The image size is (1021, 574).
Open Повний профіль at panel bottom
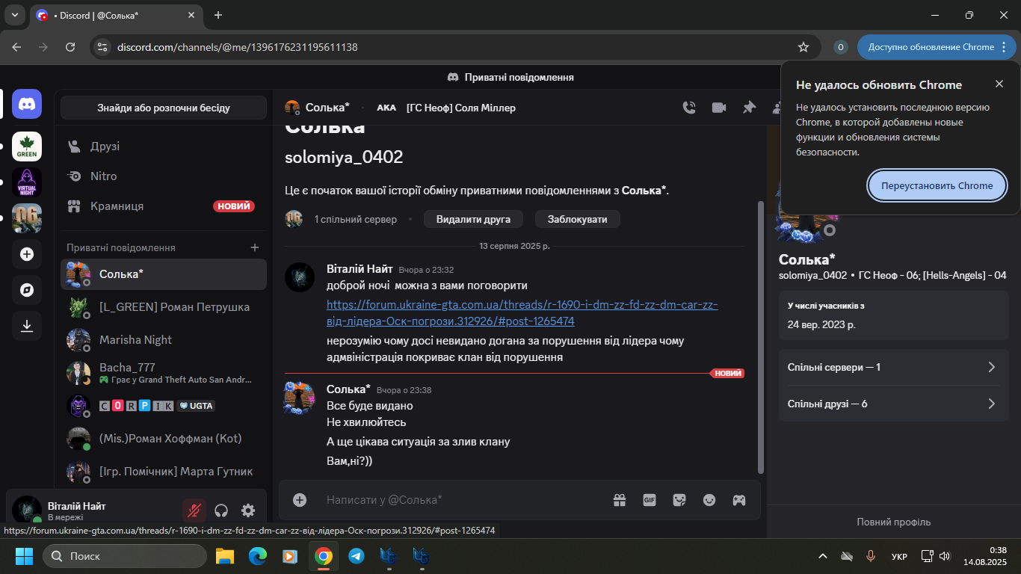coord(894,522)
